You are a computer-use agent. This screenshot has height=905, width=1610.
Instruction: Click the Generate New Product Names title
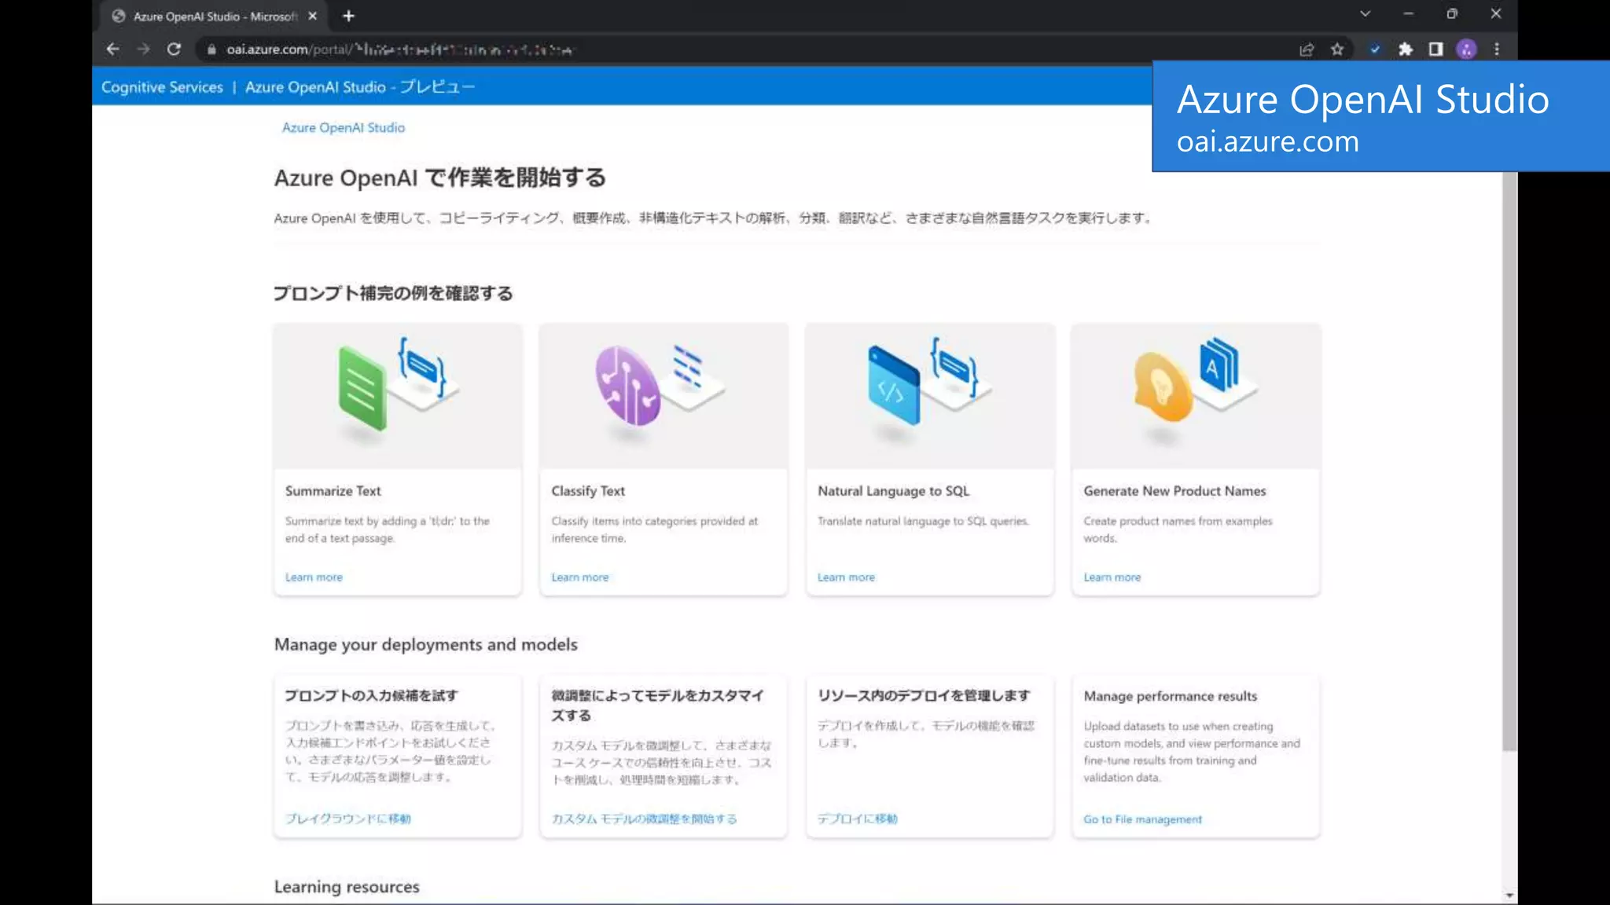[1174, 491]
